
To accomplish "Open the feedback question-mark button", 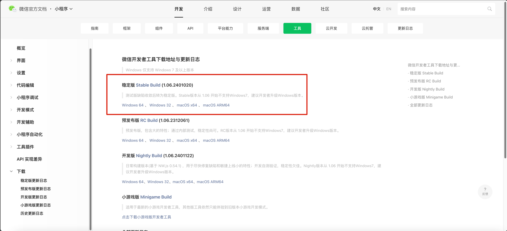I will tap(485, 192).
